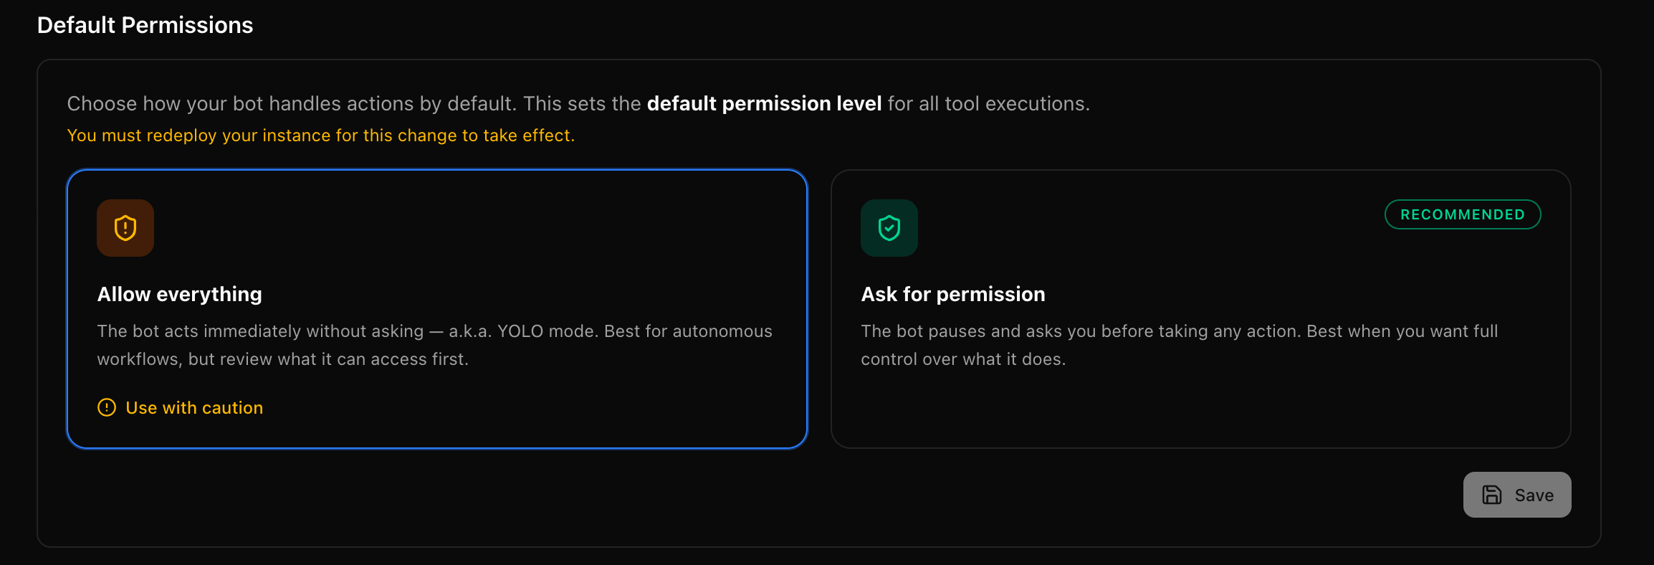Click the yellow redeploy instance notice

(x=320, y=136)
